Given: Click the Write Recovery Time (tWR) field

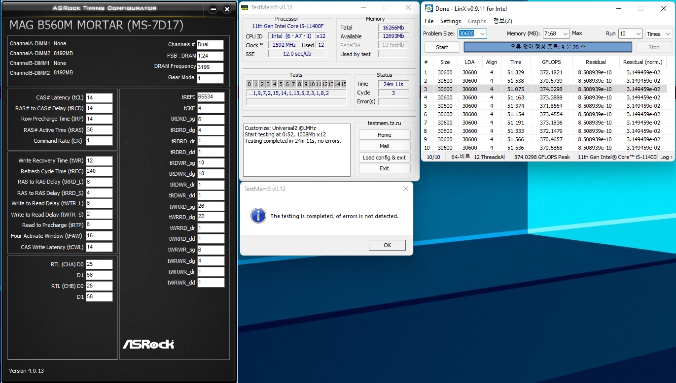Looking at the screenshot, I should [x=99, y=161].
